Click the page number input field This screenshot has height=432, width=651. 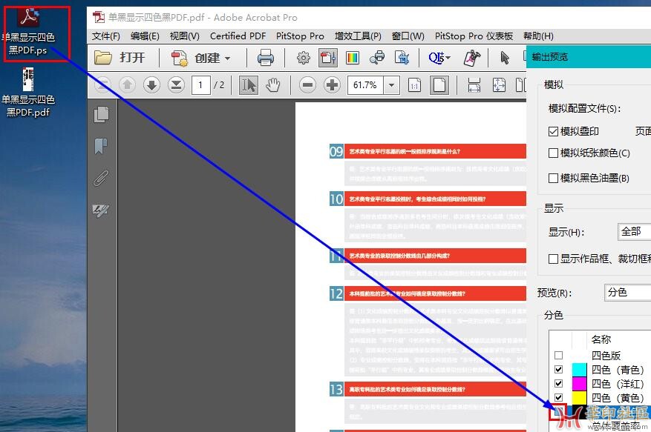201,85
